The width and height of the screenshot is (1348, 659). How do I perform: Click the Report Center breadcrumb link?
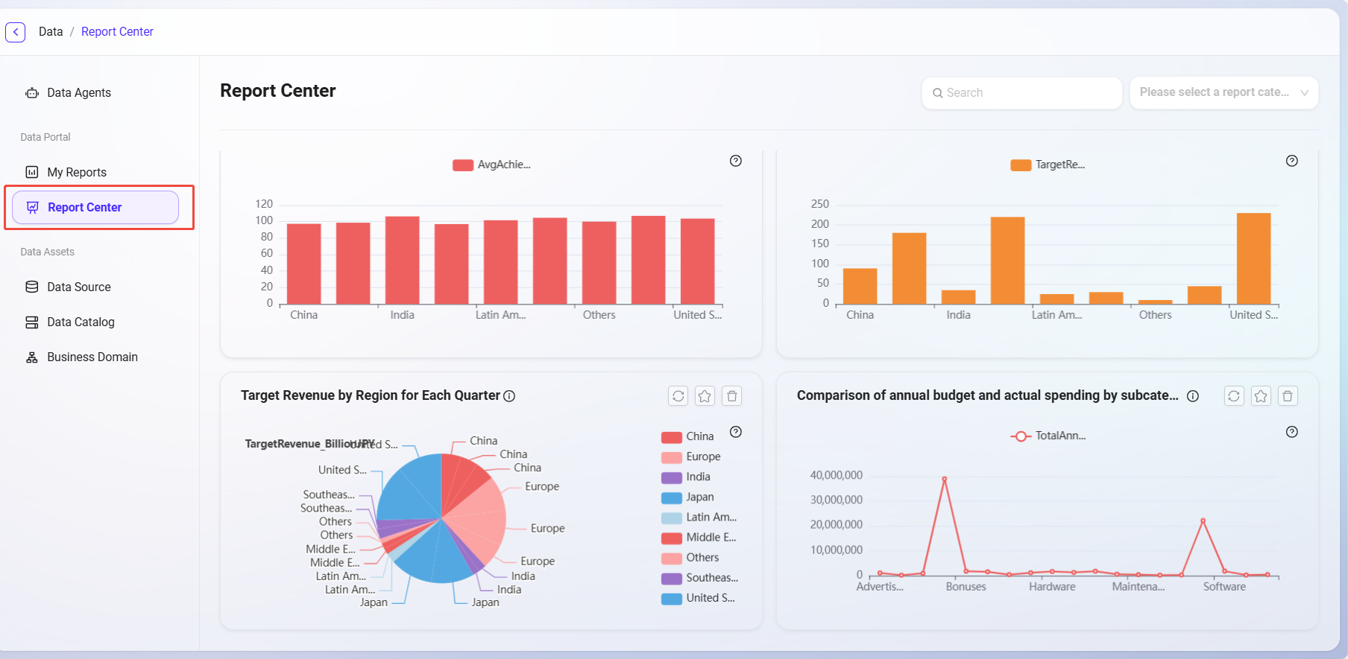(117, 31)
